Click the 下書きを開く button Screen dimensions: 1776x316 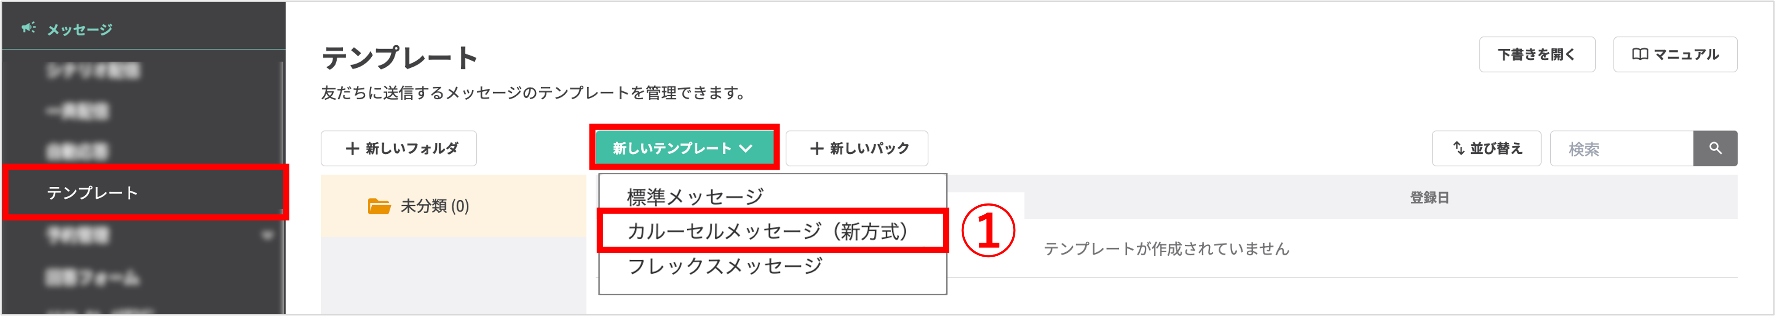[1536, 54]
